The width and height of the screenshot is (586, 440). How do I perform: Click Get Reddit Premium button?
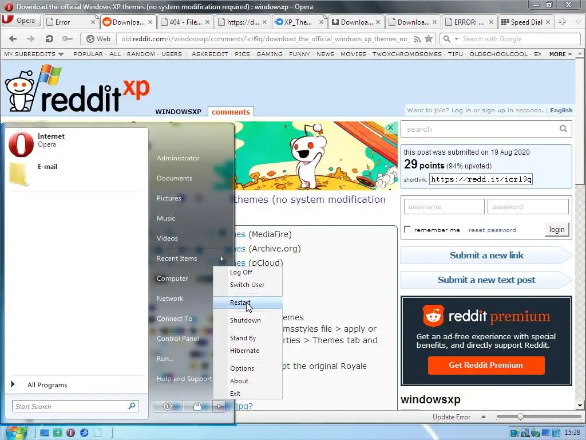tap(486, 365)
